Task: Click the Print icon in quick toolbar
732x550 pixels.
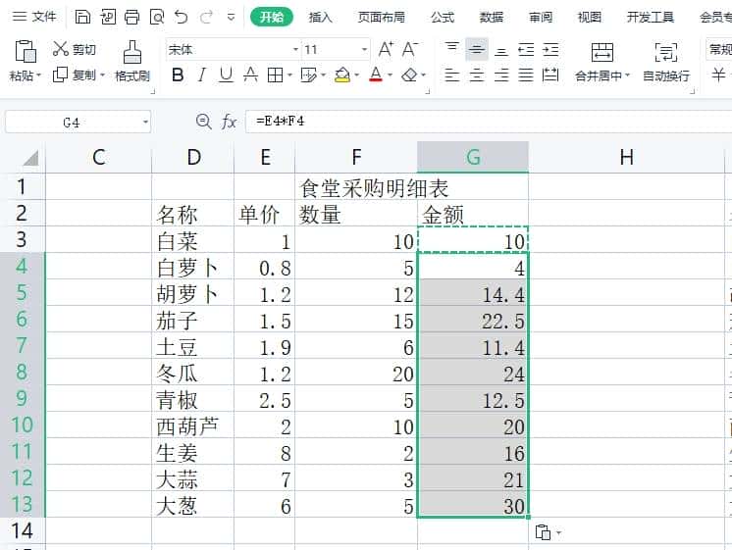Action: 132,18
